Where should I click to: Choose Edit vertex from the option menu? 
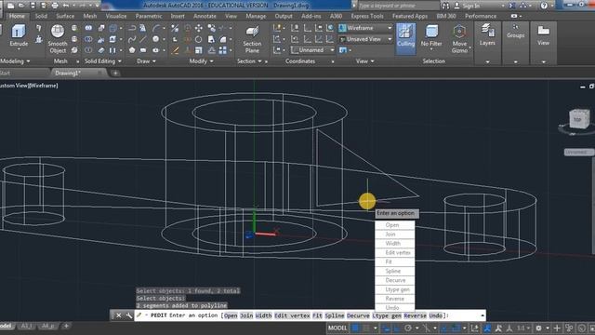pos(394,253)
